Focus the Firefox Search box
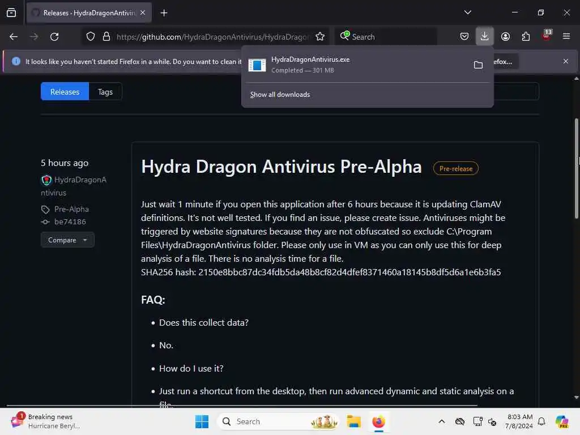Image resolution: width=580 pixels, height=435 pixels. pyautogui.click(x=385, y=37)
